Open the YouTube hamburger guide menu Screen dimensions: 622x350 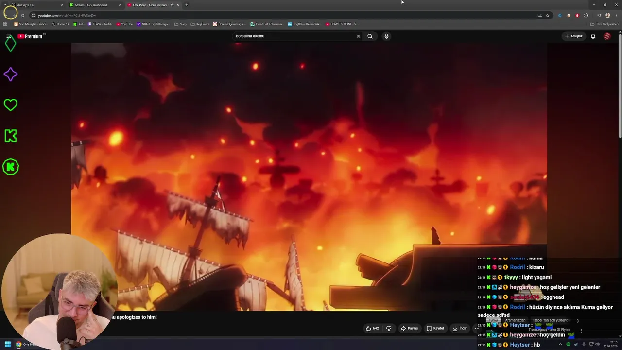(9, 36)
